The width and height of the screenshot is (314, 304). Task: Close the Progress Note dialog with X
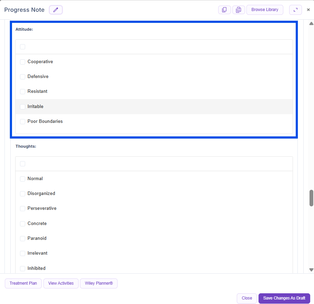[308, 10]
